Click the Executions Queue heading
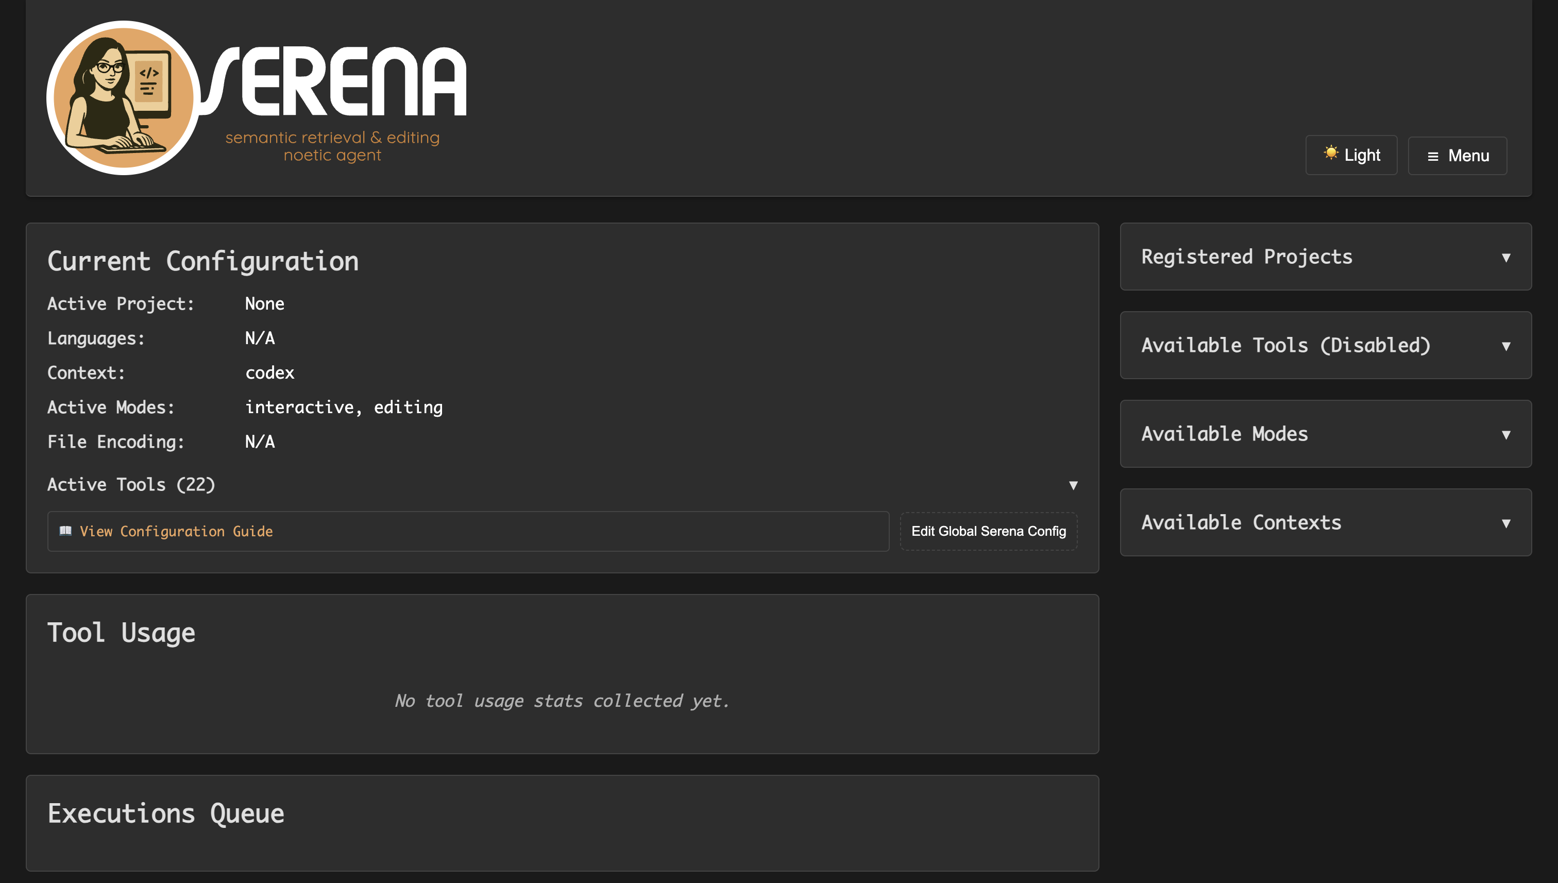 pyautogui.click(x=165, y=813)
